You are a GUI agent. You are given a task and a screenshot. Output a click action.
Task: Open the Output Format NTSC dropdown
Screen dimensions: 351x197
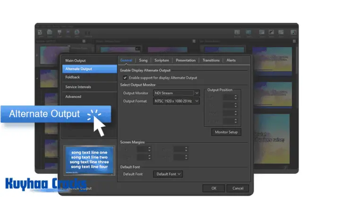tap(197, 101)
